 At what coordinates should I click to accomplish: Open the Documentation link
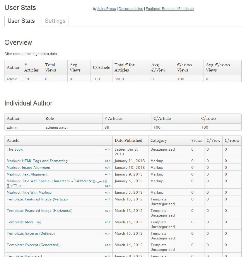131,9
